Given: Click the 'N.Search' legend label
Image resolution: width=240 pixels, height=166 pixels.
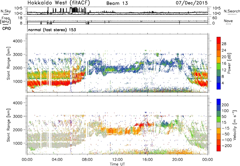Looking at the screenshot, I should click(x=232, y=11).
